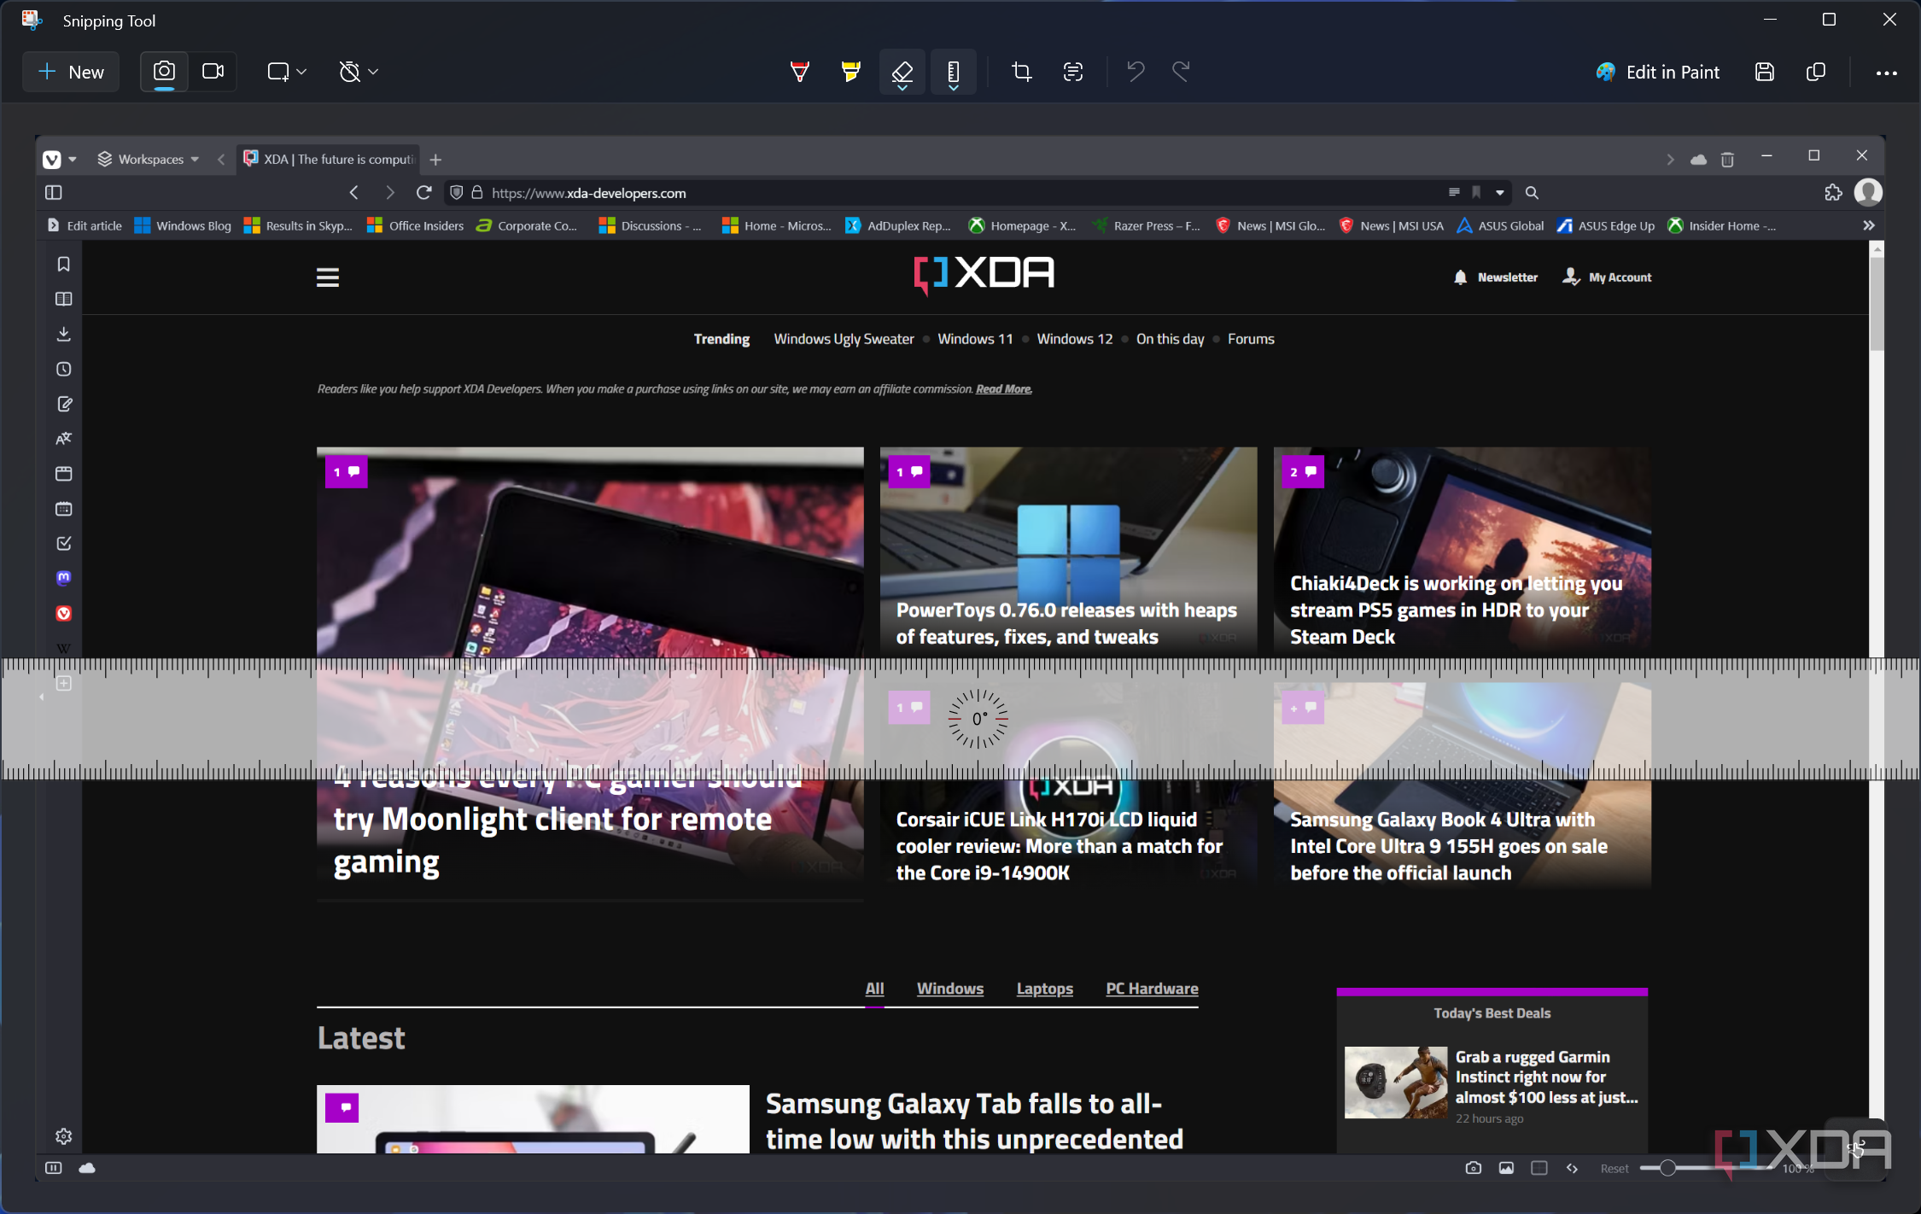Open the Downloads side panel
Viewport: 1921px width, 1214px height.
(x=64, y=335)
